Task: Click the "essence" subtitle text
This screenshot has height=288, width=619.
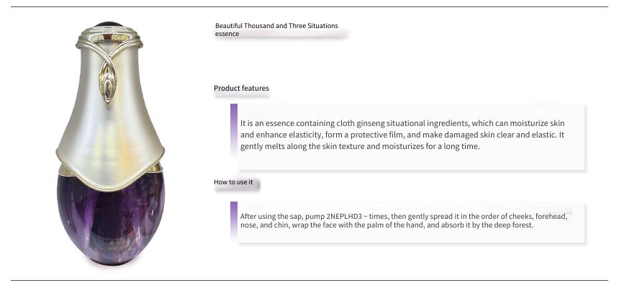Action: 227,34
